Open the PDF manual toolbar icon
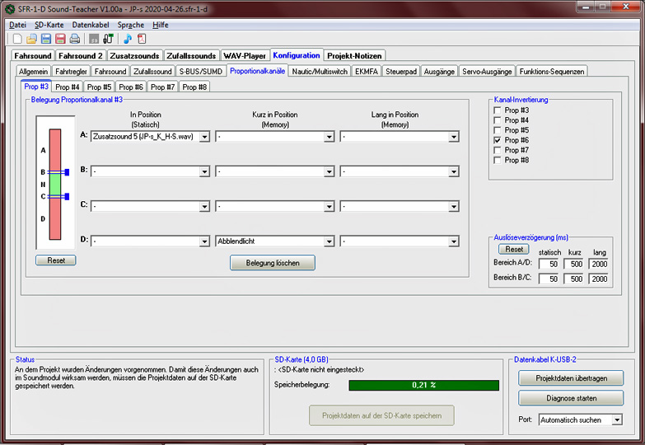 tap(142, 39)
